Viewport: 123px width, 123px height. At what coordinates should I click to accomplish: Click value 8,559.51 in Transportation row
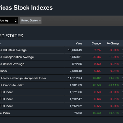point(76,57)
